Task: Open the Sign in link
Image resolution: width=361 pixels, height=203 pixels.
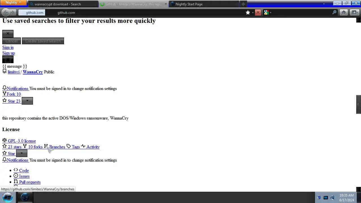Action: tap(8, 47)
